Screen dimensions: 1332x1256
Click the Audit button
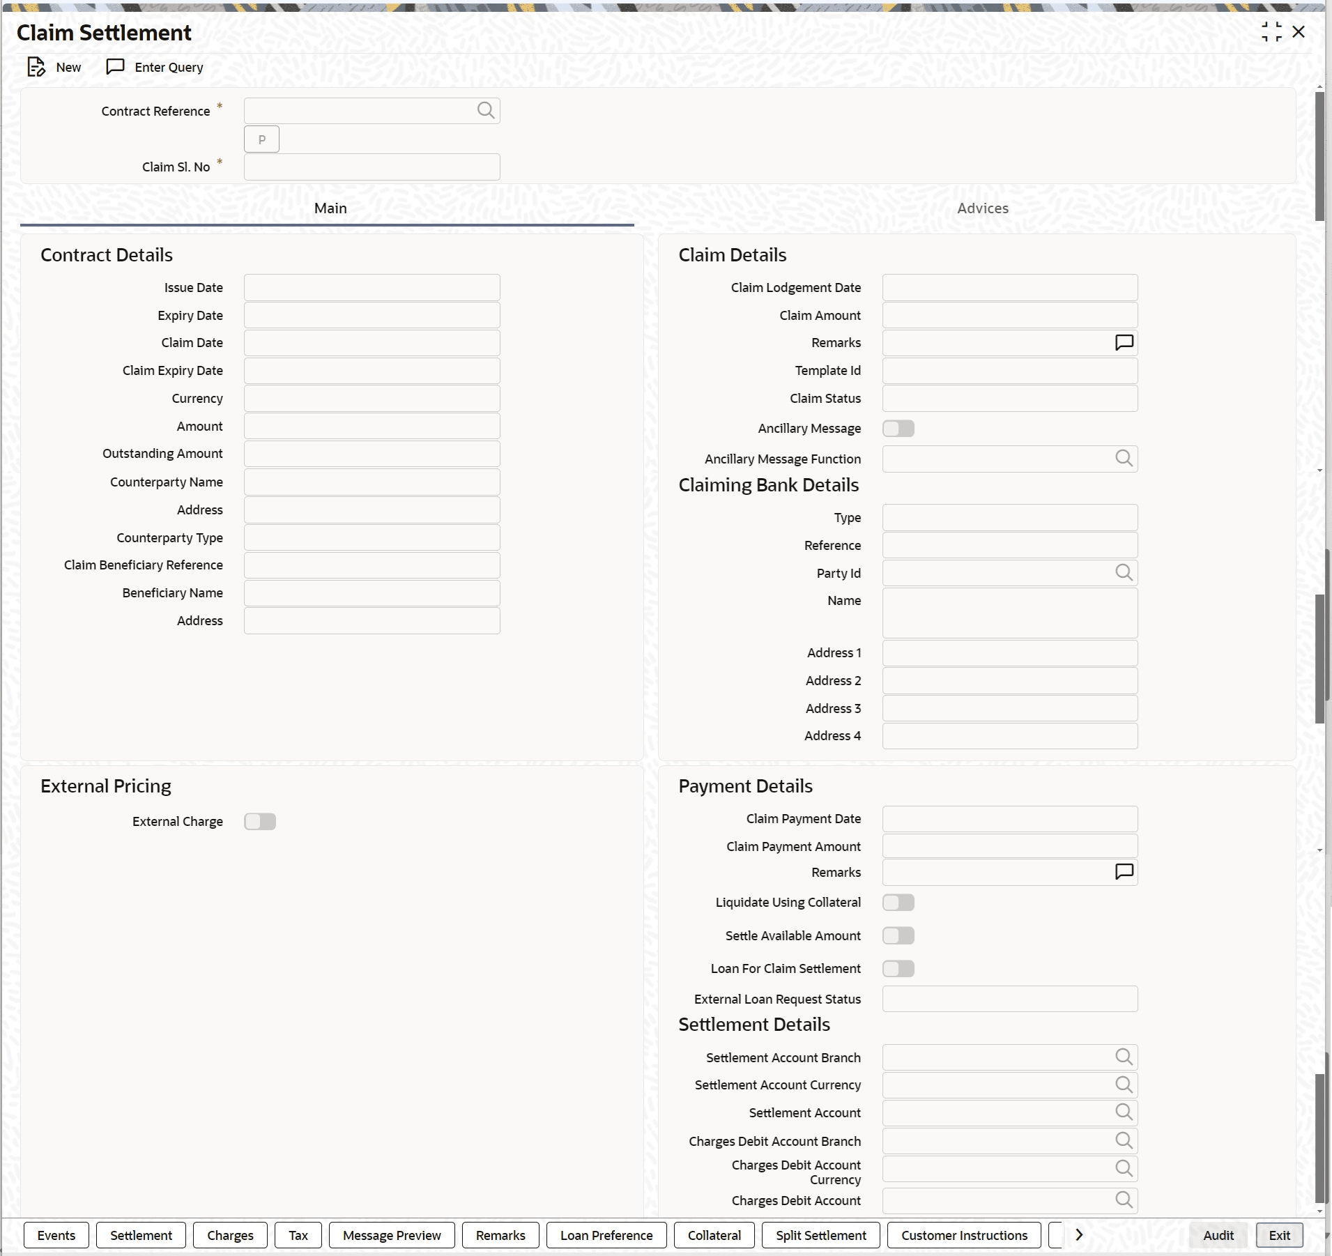pyautogui.click(x=1218, y=1235)
